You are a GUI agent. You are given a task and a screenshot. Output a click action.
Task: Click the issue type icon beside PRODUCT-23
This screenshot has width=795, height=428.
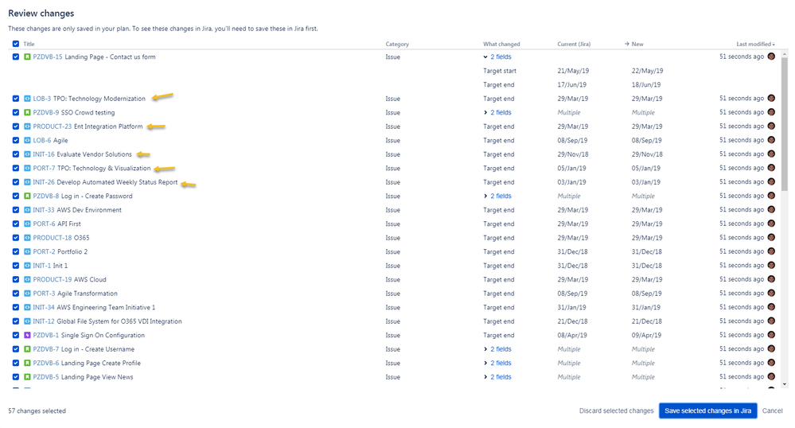pyautogui.click(x=27, y=126)
